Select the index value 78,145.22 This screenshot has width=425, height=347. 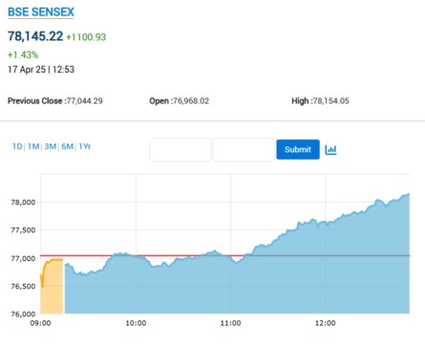tap(35, 36)
